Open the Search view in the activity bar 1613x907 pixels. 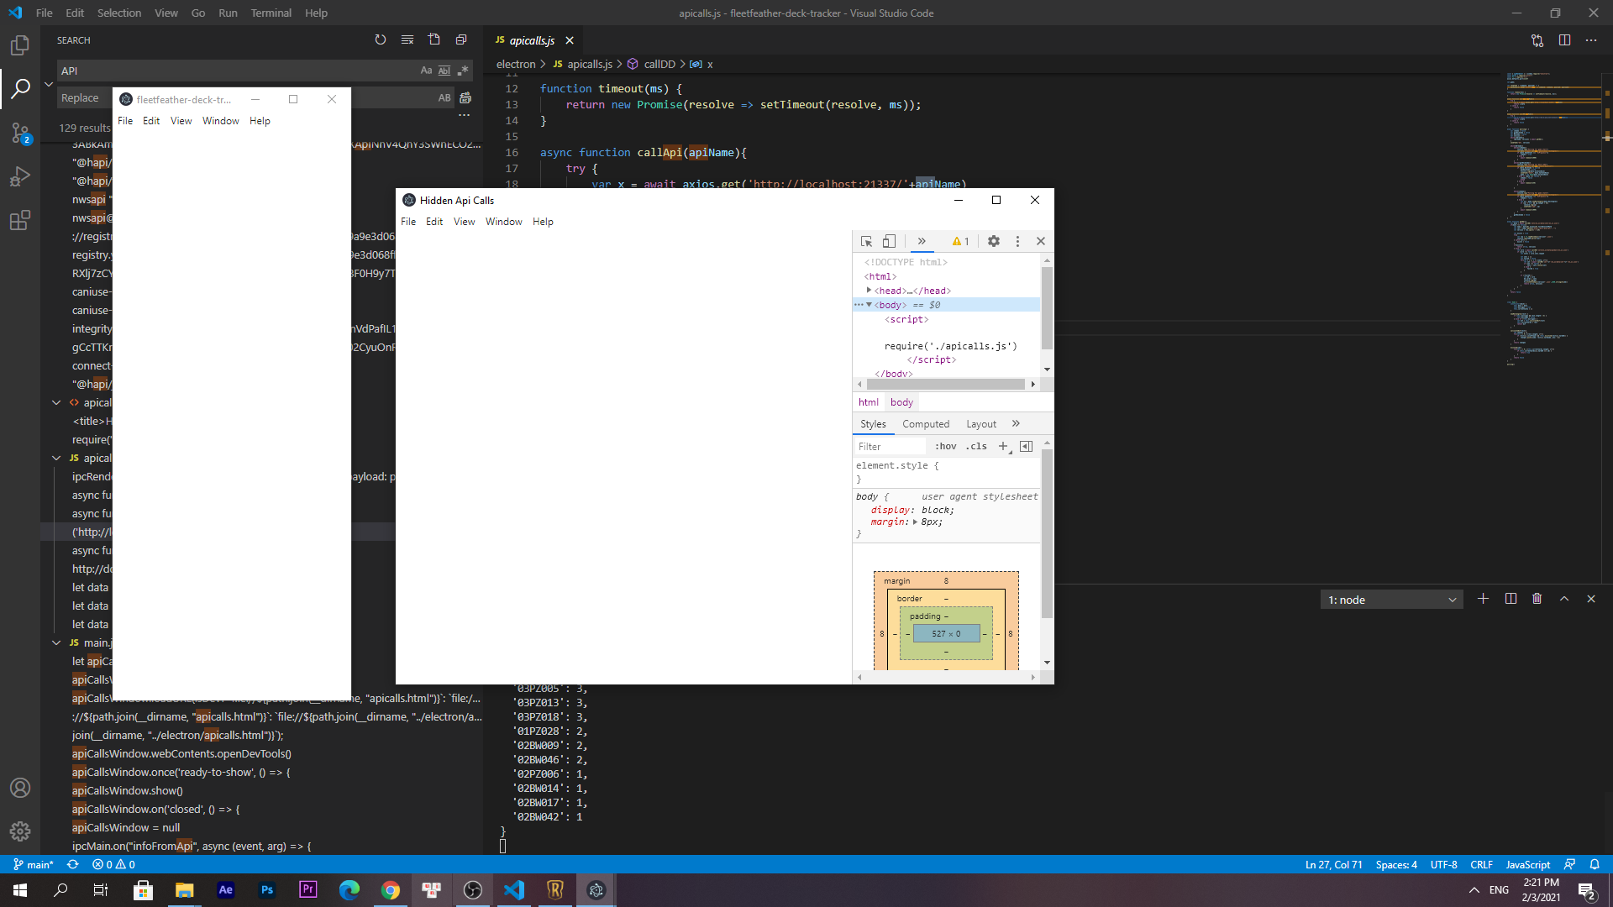[20, 88]
